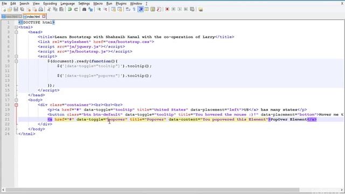Open the Language menu
Viewport: 345px width, 194px height.
click(67, 4)
